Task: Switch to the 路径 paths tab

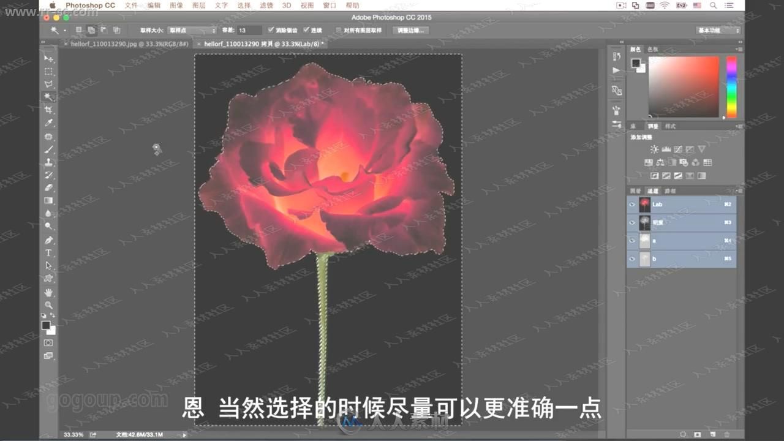Action: [x=670, y=191]
